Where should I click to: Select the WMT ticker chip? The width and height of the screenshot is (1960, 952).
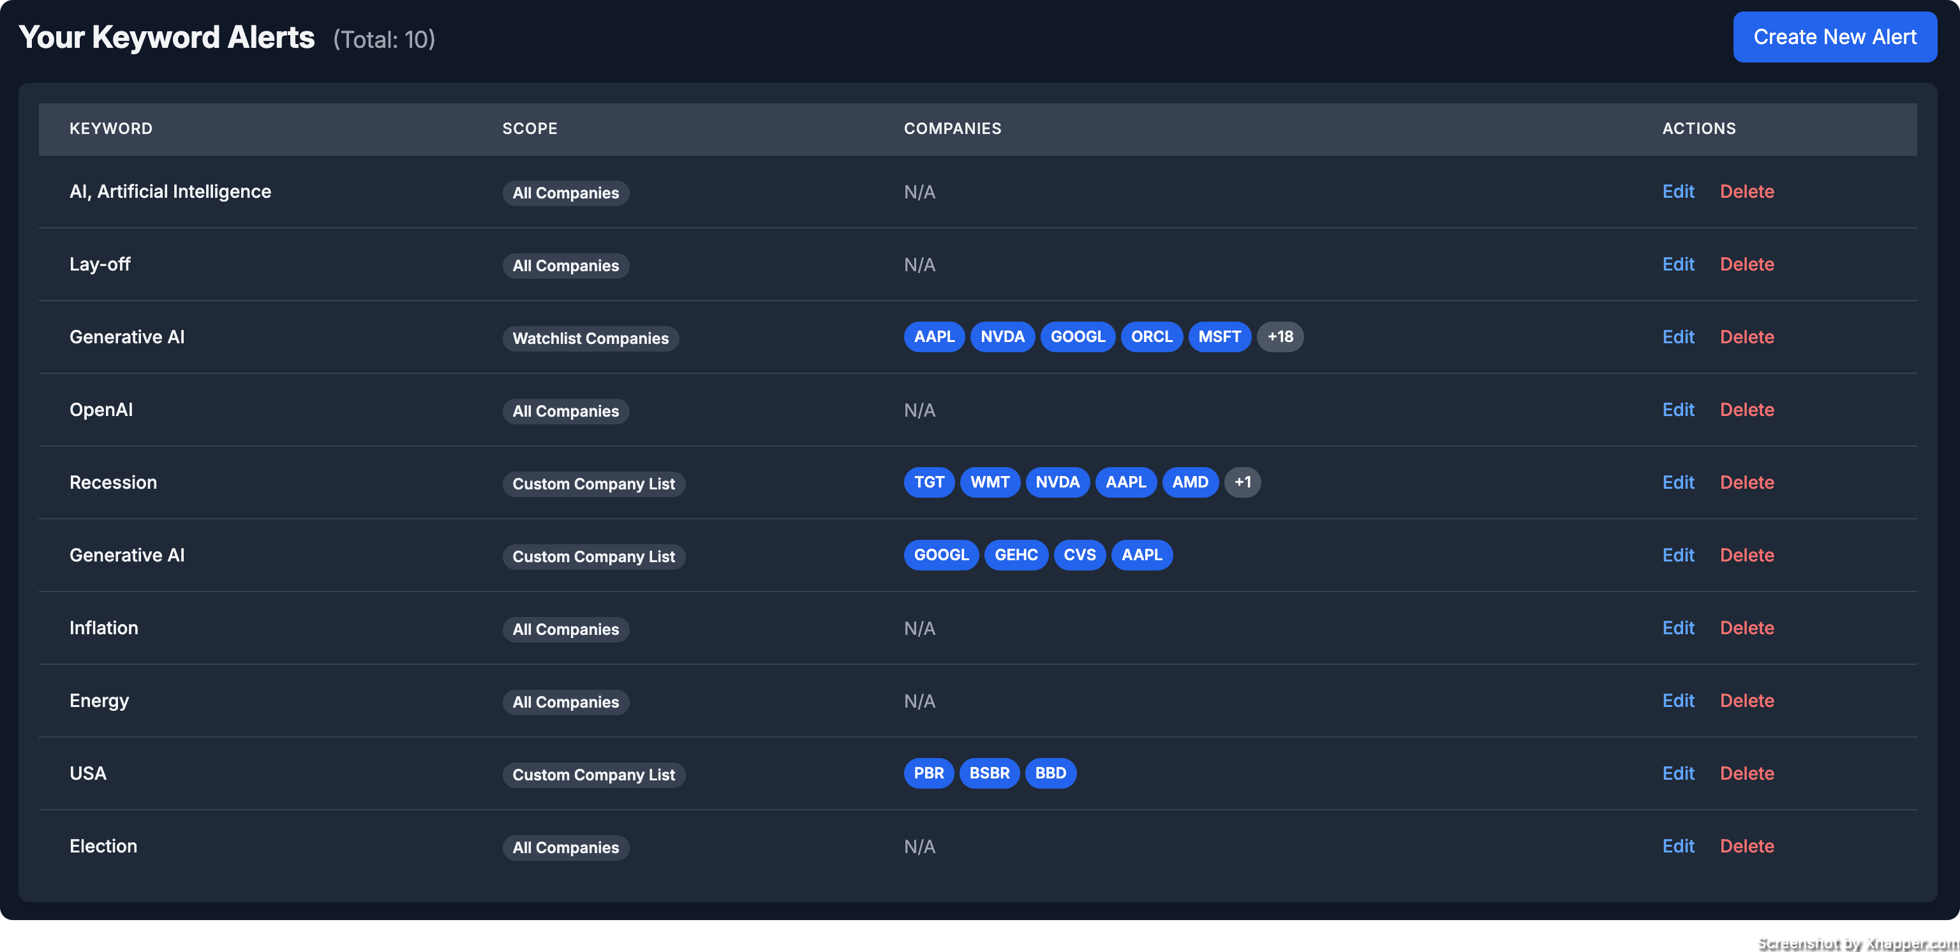989,482
